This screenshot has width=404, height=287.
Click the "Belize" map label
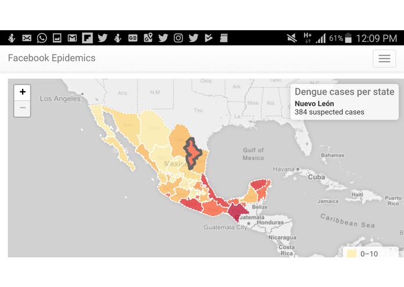click(260, 207)
